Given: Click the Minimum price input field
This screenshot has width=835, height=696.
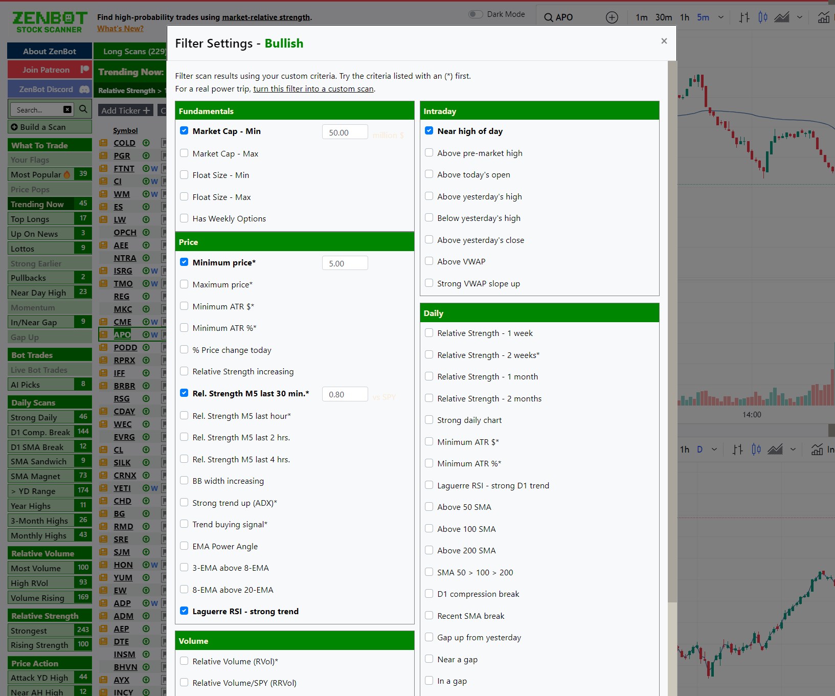Looking at the screenshot, I should tap(345, 263).
